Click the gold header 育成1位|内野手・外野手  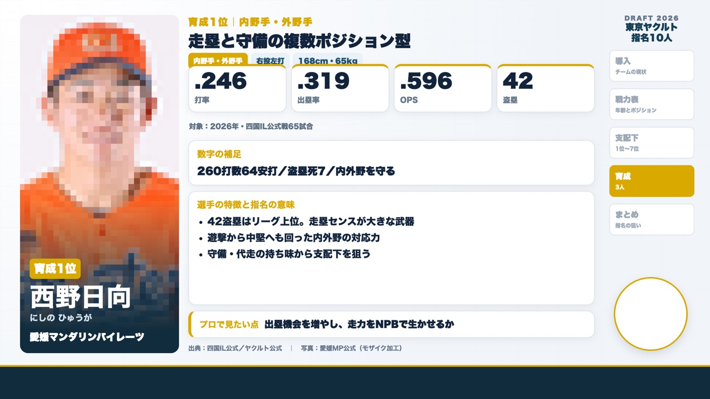coord(250,22)
